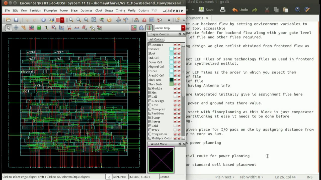Viewport: 321px width, 180px height.
Task: Click the red warning triangle violation icon
Action: (144, 20)
